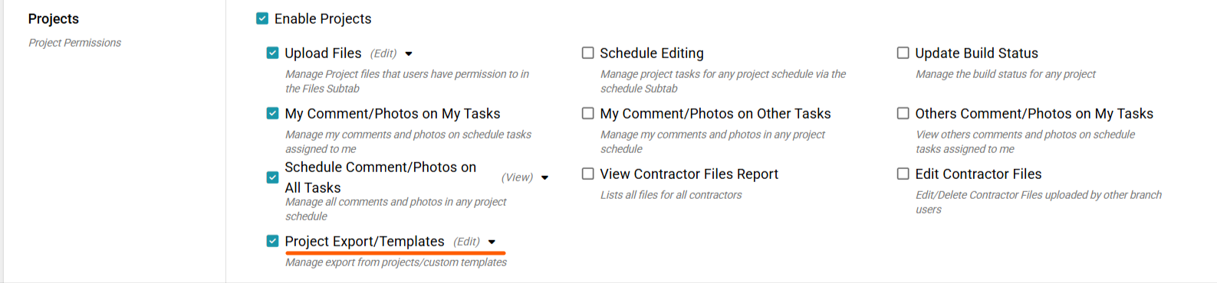The width and height of the screenshot is (1217, 283).
Task: Uncheck the Enable Projects checkbox
Action: pos(262,18)
